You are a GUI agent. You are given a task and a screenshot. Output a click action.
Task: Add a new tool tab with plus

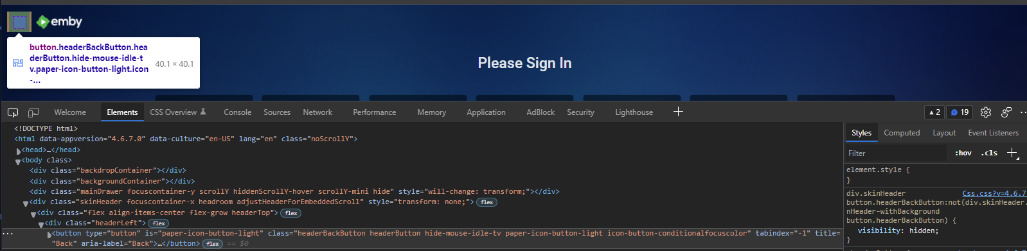[x=678, y=112]
